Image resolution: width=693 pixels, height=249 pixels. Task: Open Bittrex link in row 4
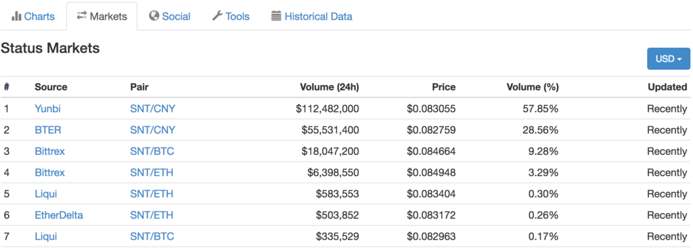[49, 172]
